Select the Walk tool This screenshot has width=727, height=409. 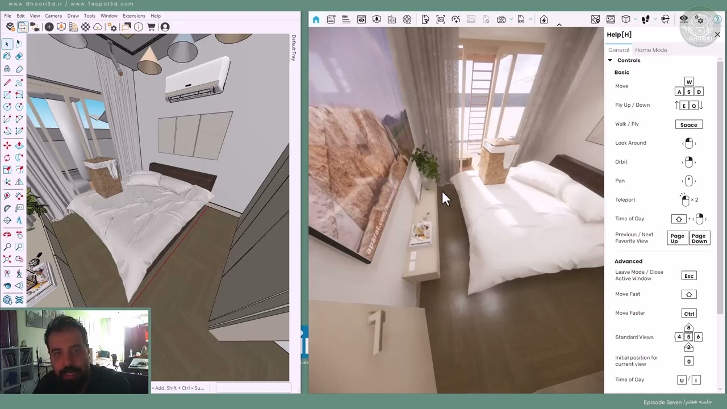point(19,274)
